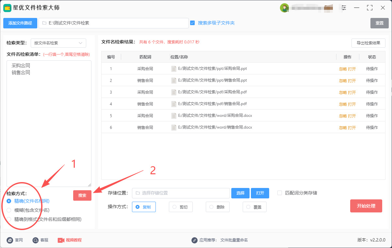Open the 文件批量重命名 recommended app link

pos(234,240)
